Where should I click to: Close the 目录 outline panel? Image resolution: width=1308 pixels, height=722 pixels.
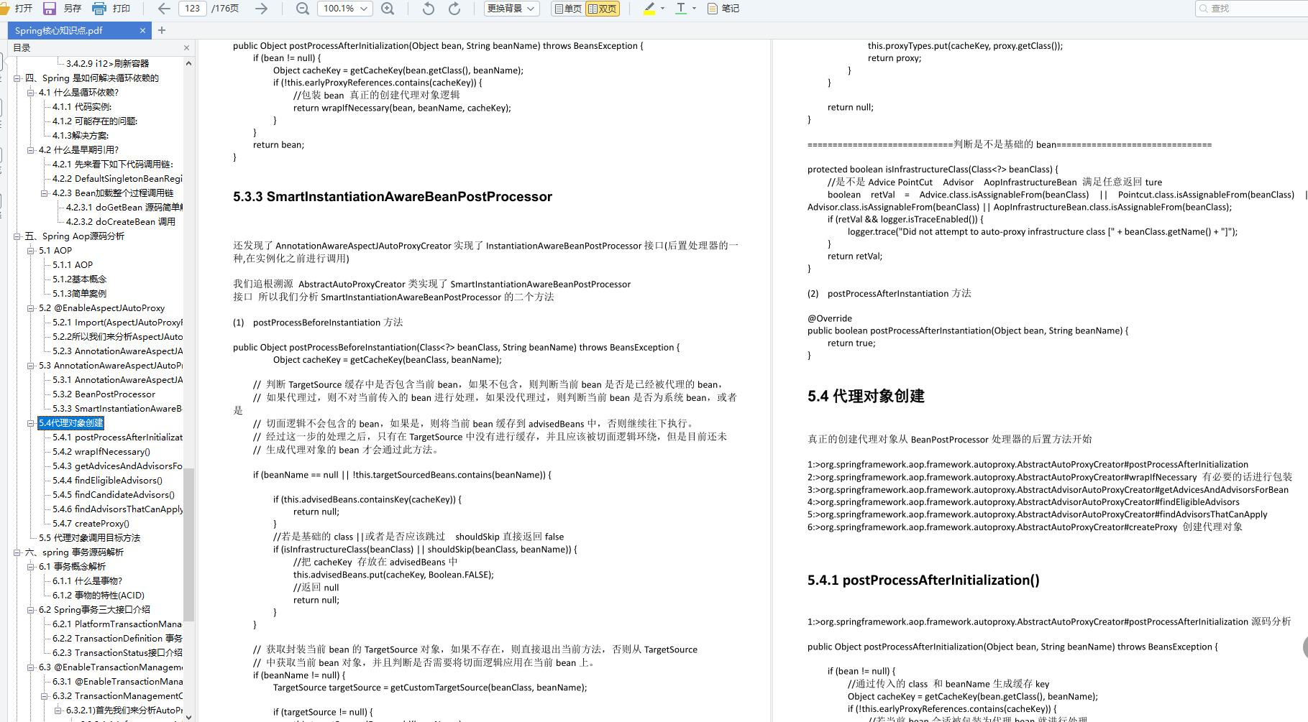(186, 48)
